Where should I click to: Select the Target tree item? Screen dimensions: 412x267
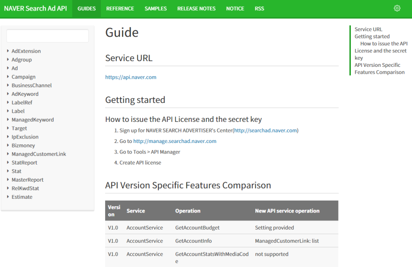(x=19, y=128)
